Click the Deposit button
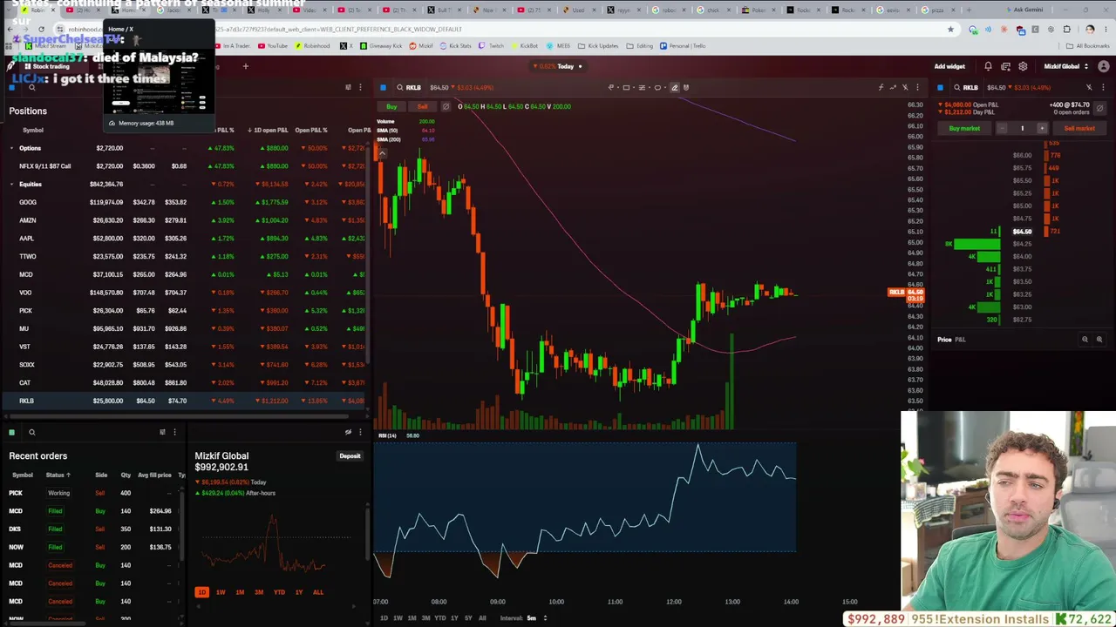 pyautogui.click(x=350, y=456)
